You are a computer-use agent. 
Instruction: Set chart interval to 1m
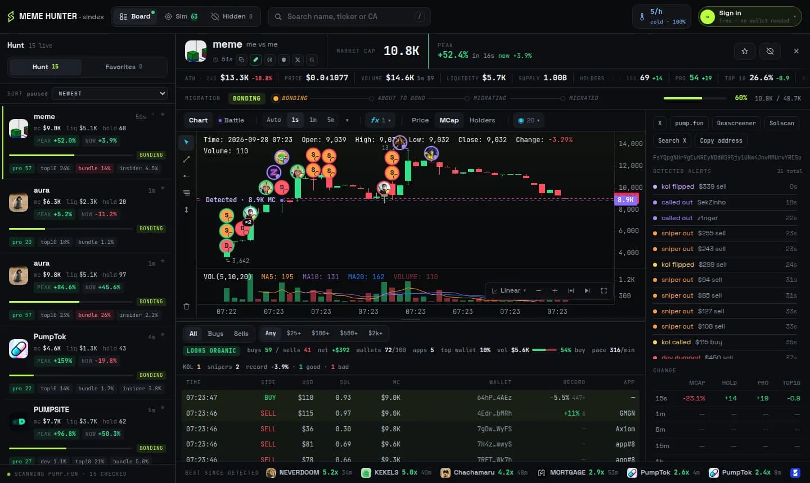(313, 120)
